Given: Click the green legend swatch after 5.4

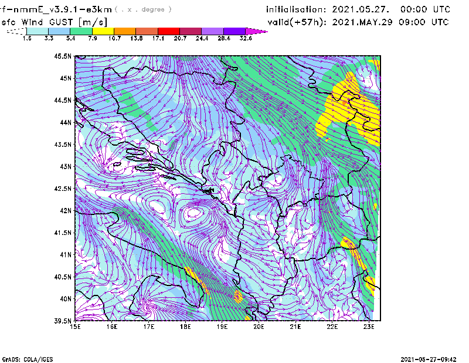Looking at the screenshot, I should click(81, 31).
